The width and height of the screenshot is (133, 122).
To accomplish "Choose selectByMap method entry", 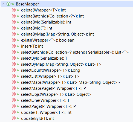I will click(x=61, y=64).
